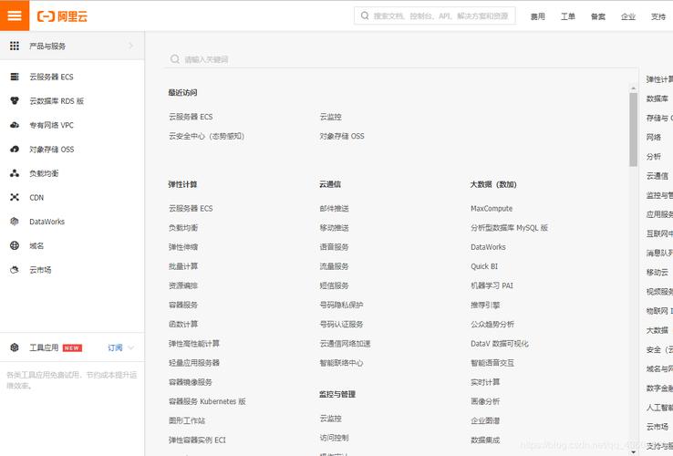Click the NEW badge beside 工具应用
Screen dimensions: 673x456
[72, 347]
